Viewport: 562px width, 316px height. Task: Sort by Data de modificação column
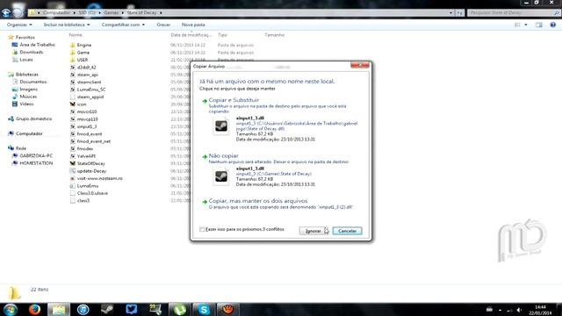191,35
